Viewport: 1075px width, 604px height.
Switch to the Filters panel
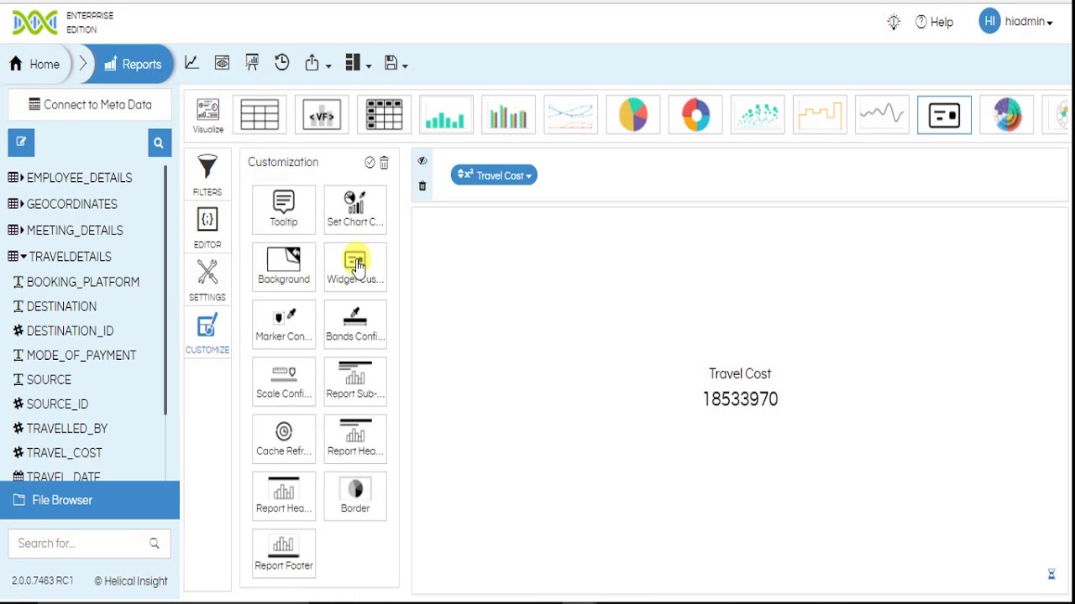[207, 175]
